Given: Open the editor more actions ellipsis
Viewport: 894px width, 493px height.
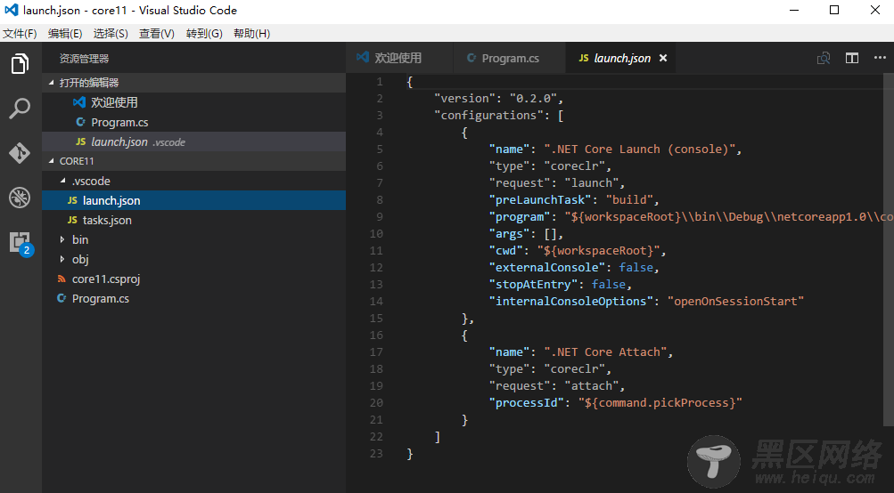Looking at the screenshot, I should point(880,58).
